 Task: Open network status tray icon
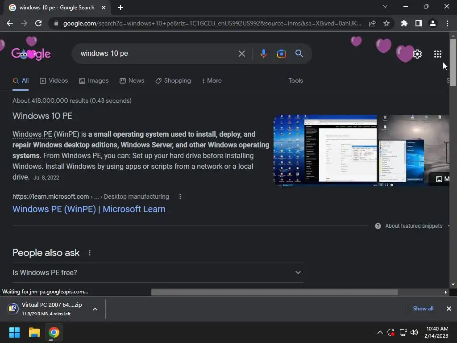pos(403,332)
